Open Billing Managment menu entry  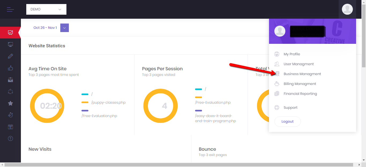coord(300,84)
